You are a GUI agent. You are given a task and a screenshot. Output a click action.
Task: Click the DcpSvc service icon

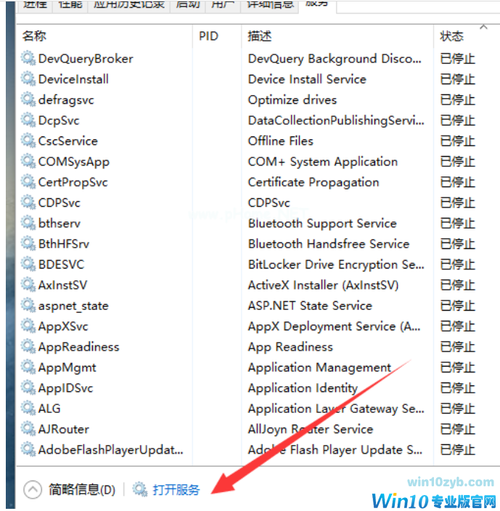pos(28,120)
